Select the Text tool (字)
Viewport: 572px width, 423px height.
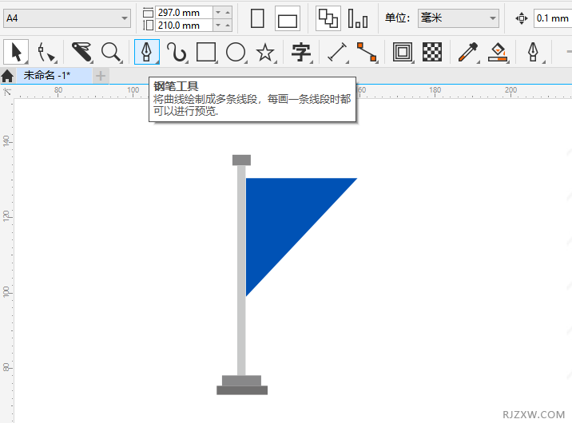(x=301, y=52)
